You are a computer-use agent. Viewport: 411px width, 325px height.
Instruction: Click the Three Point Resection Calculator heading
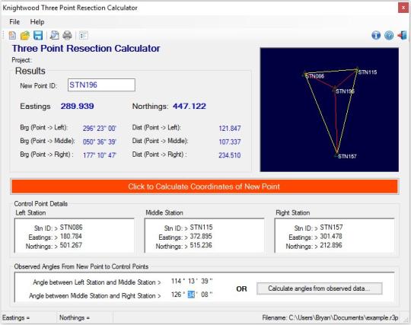pyautogui.click(x=86, y=48)
